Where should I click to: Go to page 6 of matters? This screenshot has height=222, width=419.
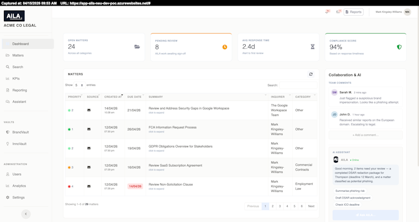pyautogui.click(x=302, y=206)
